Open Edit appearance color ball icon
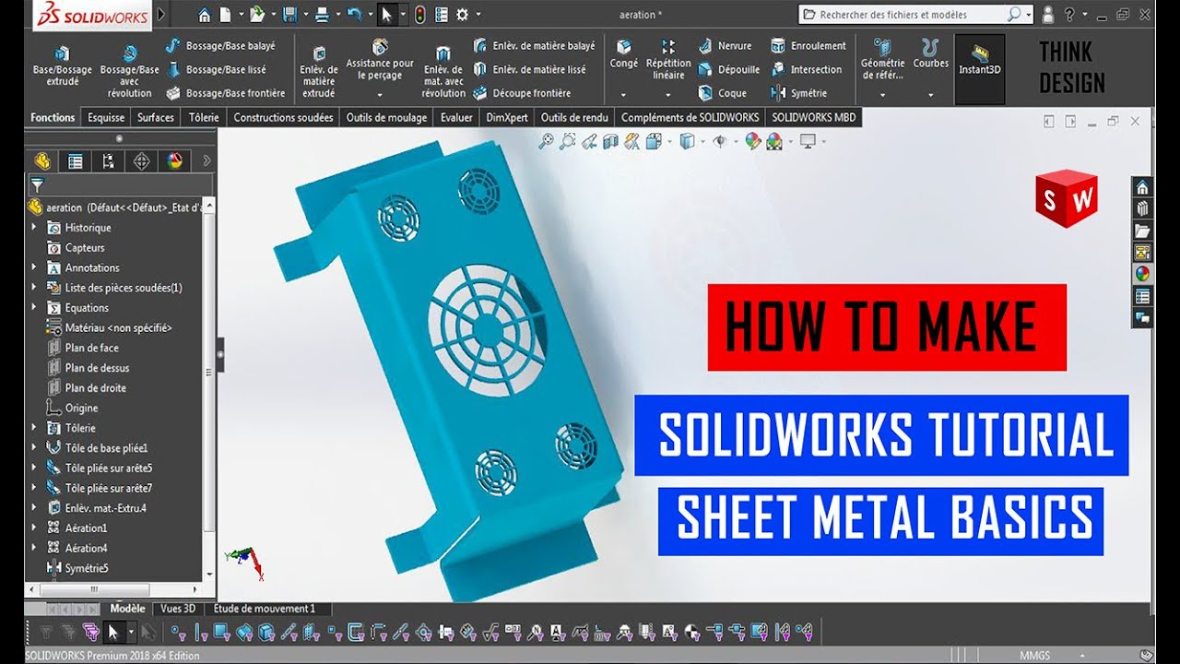Image resolution: width=1180 pixels, height=664 pixels. coord(752,141)
